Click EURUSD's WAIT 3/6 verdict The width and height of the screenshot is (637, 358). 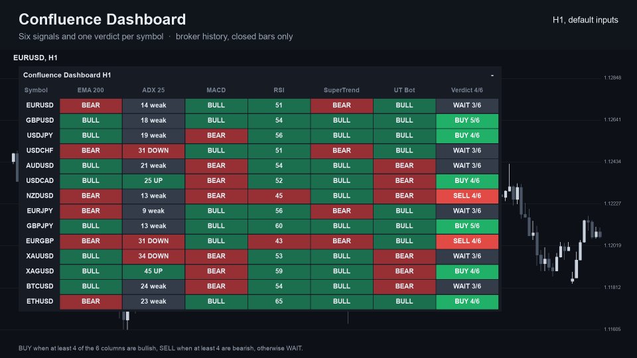pyautogui.click(x=467, y=105)
